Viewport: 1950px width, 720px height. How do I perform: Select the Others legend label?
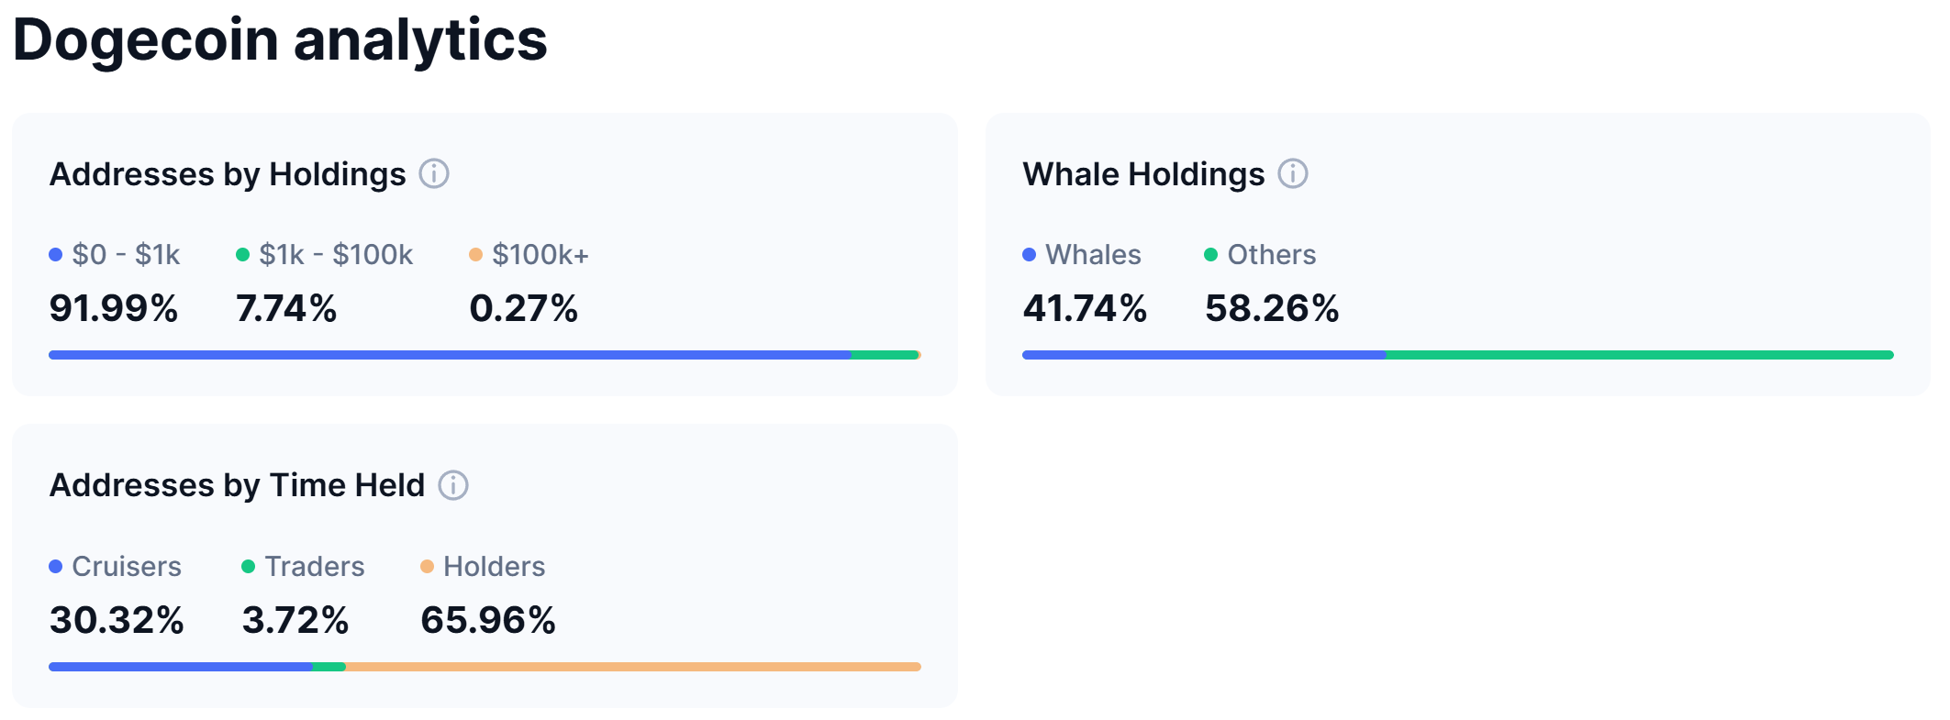click(1271, 255)
